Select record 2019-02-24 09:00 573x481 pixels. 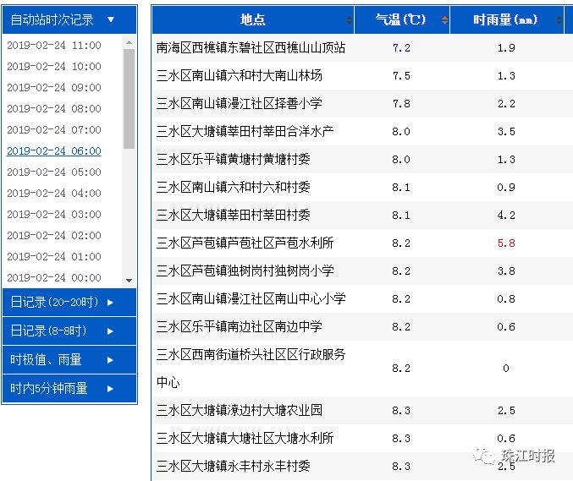54,88
